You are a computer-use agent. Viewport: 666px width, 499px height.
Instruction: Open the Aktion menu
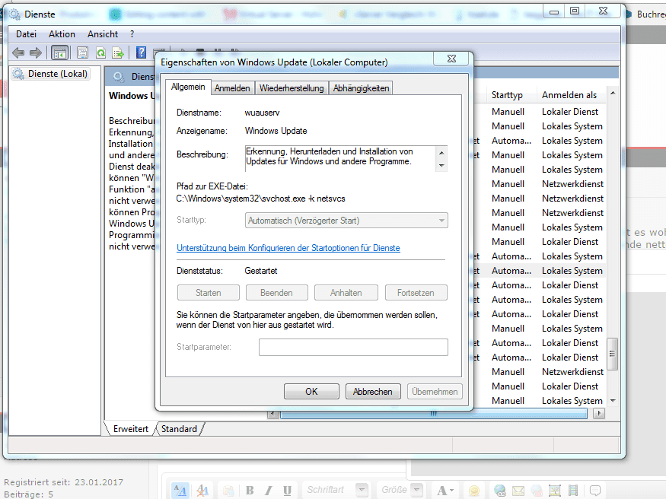[62, 34]
